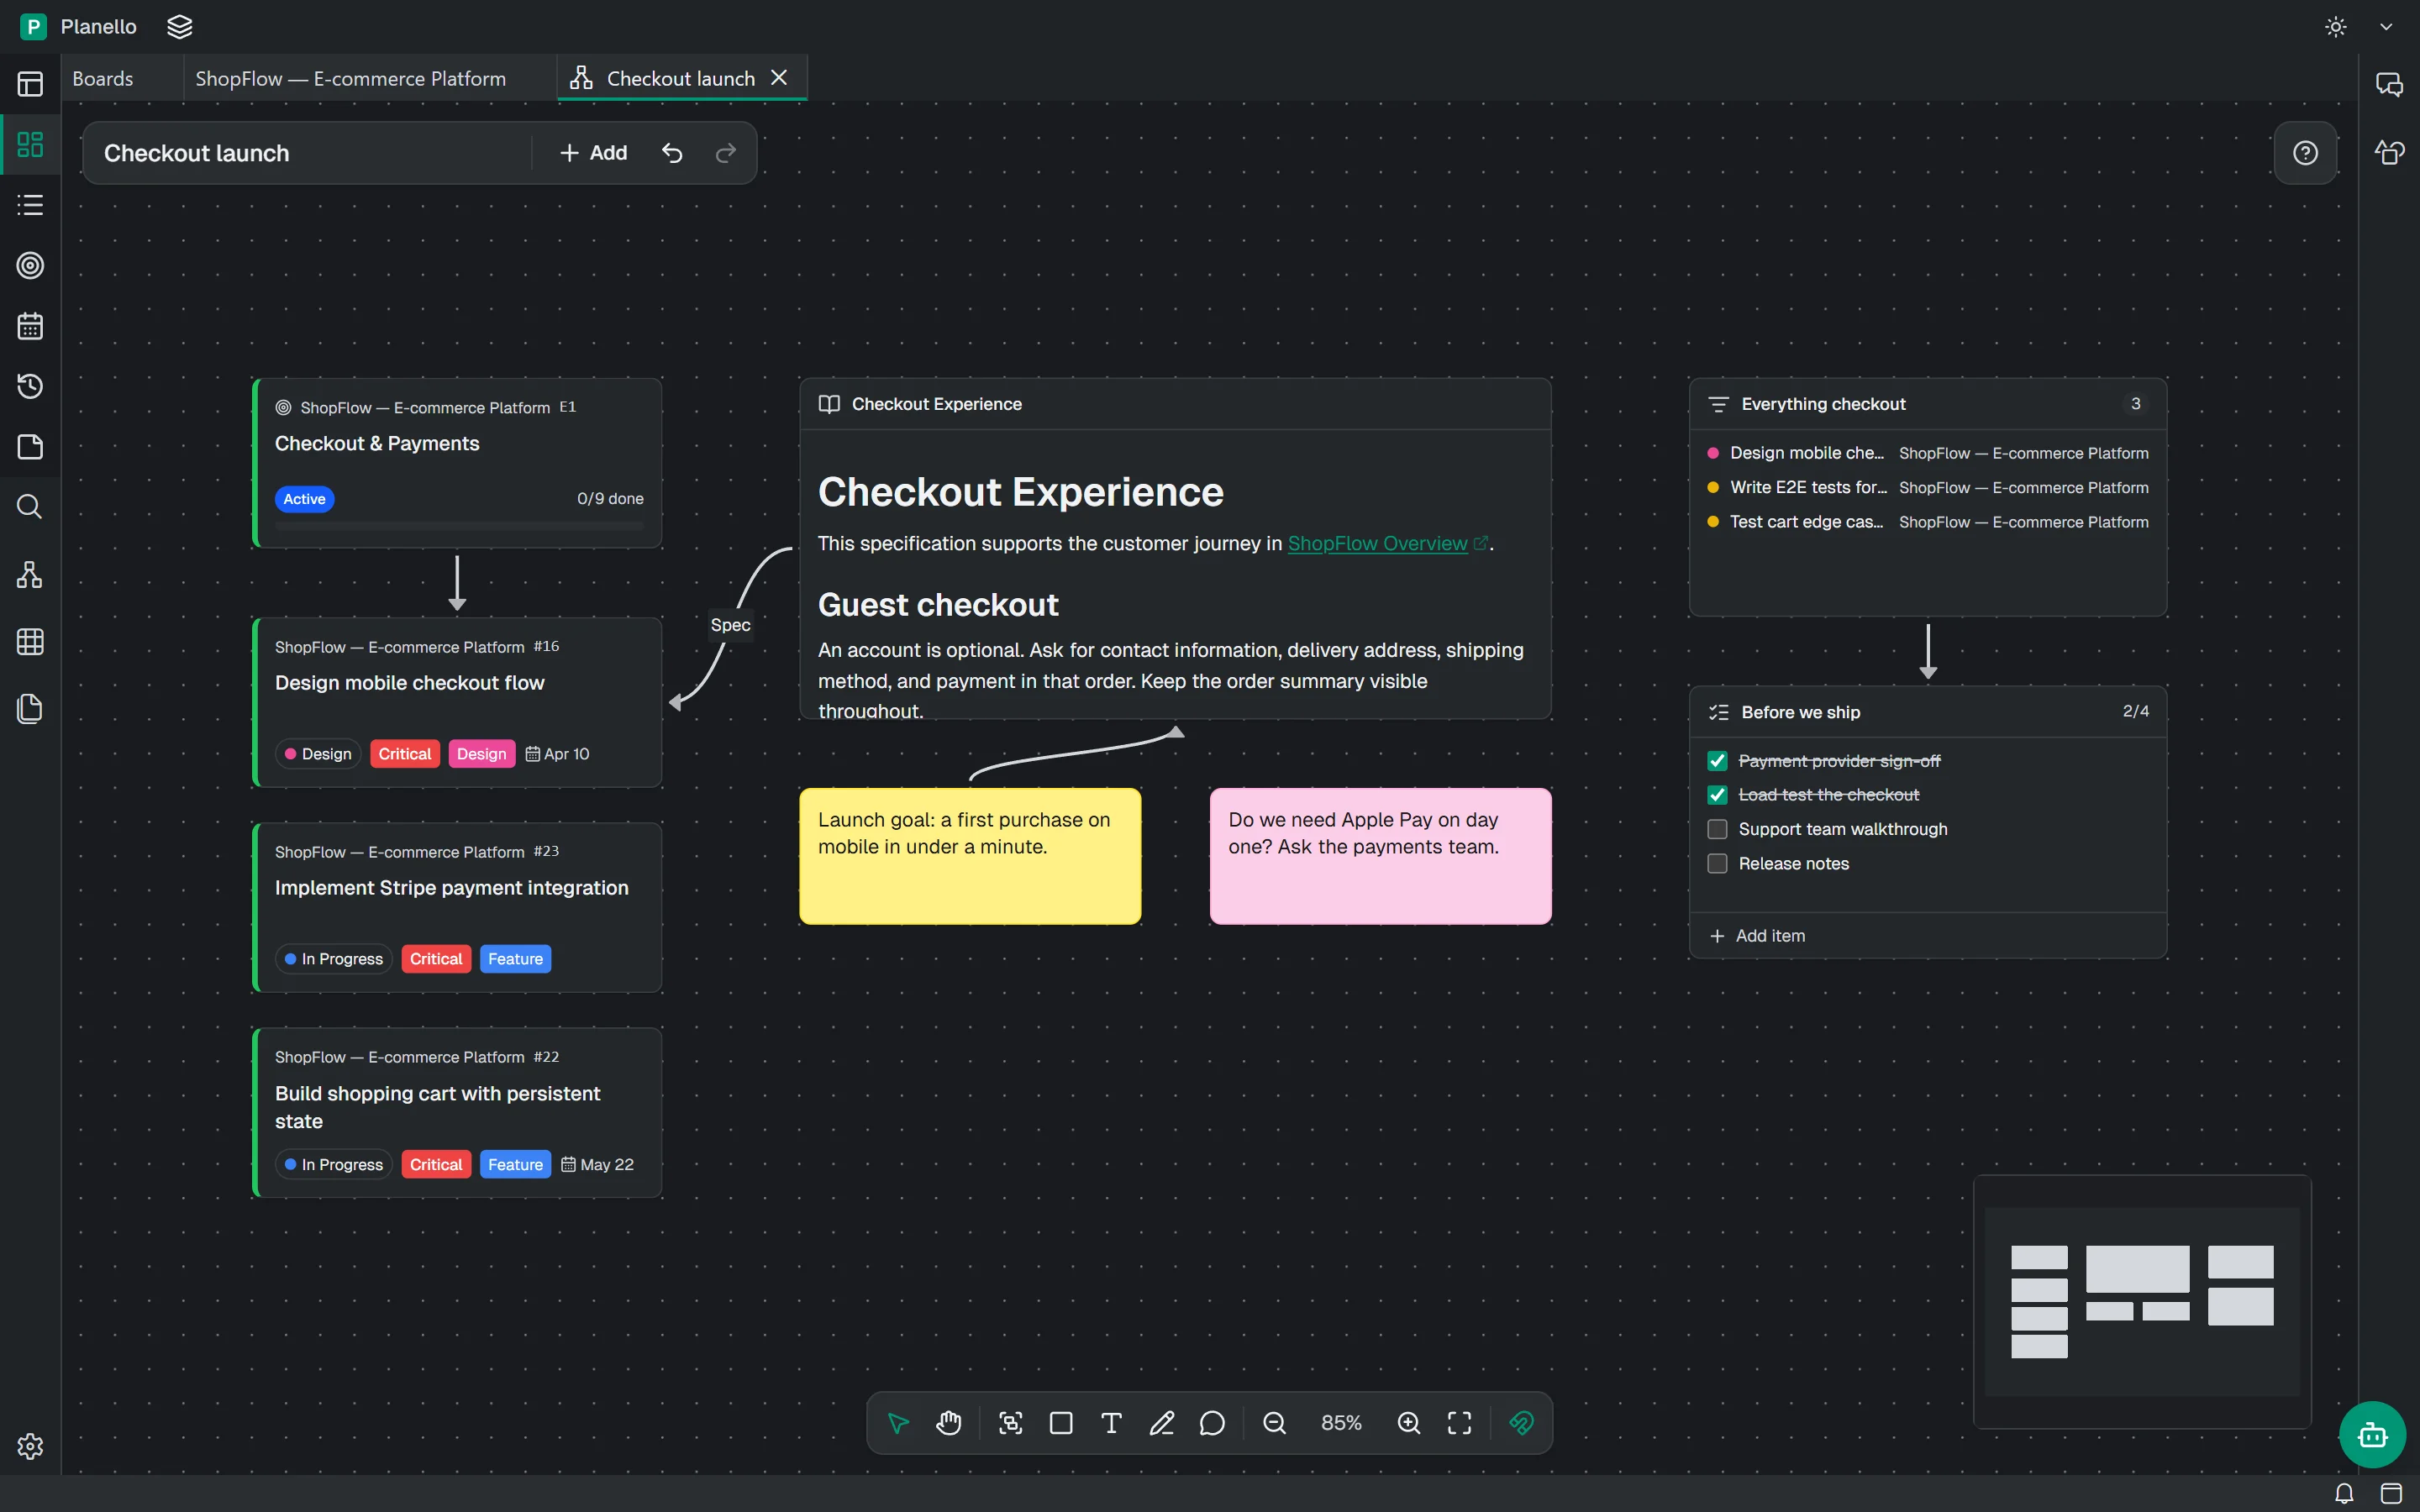This screenshot has width=2420, height=1512.
Task: Select the pencil draw tool
Action: [1161, 1422]
